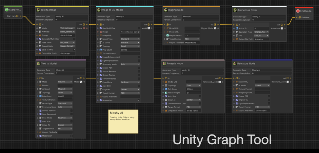The width and height of the screenshot is (319, 153).
Task: Click the Image output port icon on Text to Image
Action: click(83, 28)
